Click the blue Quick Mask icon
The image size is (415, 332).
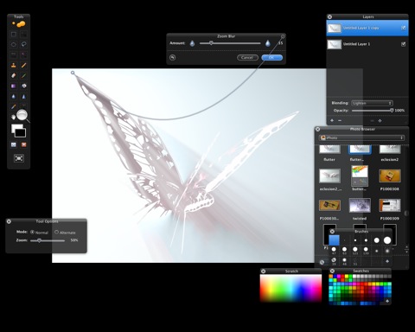click(x=14, y=144)
